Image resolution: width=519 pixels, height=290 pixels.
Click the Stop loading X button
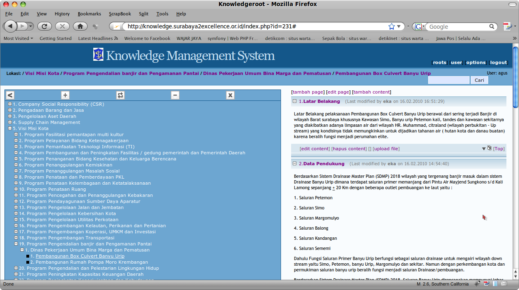(62, 26)
